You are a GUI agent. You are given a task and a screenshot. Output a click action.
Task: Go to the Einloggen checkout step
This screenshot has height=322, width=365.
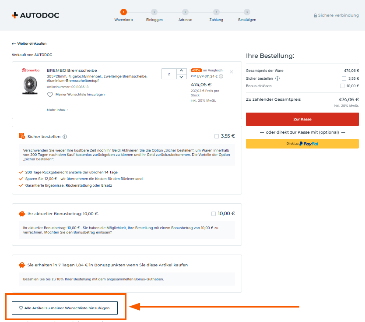[154, 12]
